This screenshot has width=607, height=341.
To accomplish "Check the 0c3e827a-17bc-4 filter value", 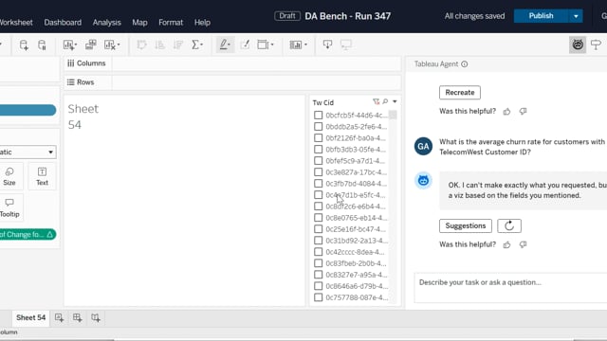I will [319, 172].
